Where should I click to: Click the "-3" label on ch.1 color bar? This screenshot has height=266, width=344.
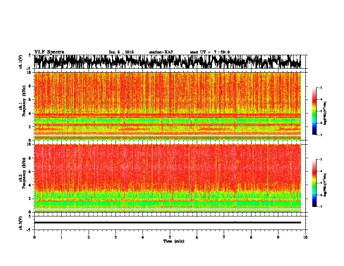pyautogui.click(x=320, y=87)
